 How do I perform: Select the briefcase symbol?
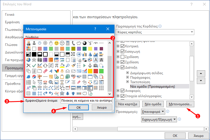point(96,66)
